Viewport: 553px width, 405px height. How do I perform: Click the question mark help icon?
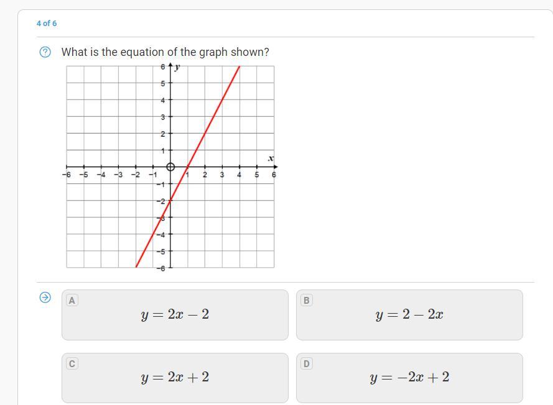(45, 52)
